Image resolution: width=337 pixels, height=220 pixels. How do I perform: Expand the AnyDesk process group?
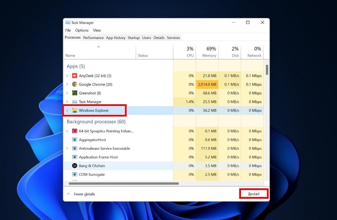click(x=67, y=75)
